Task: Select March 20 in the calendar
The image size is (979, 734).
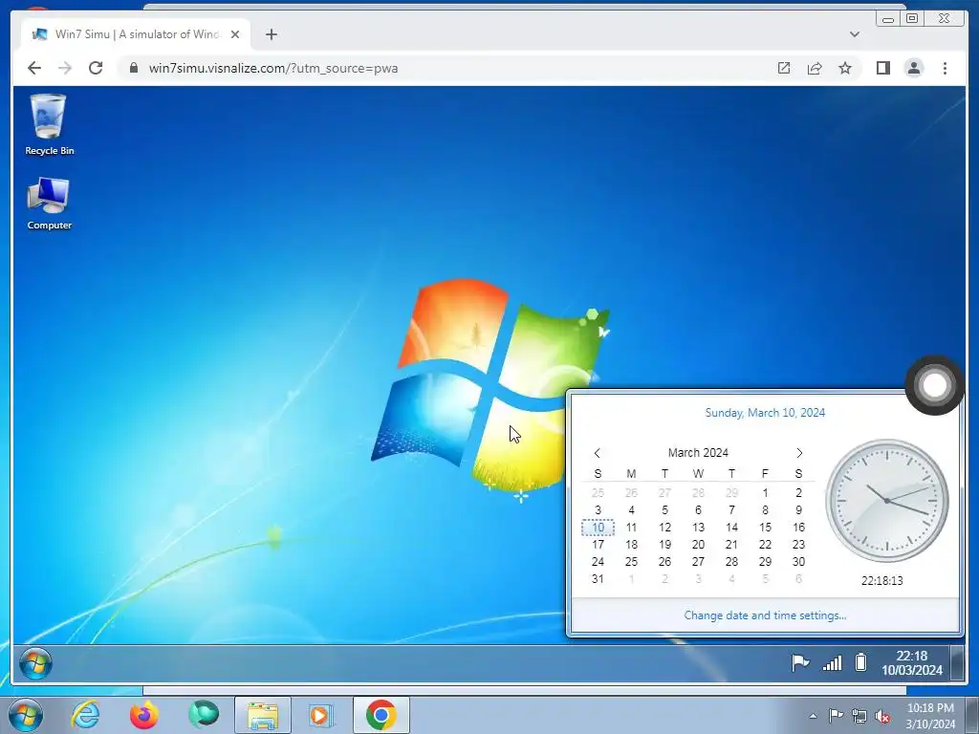Action: tap(698, 544)
